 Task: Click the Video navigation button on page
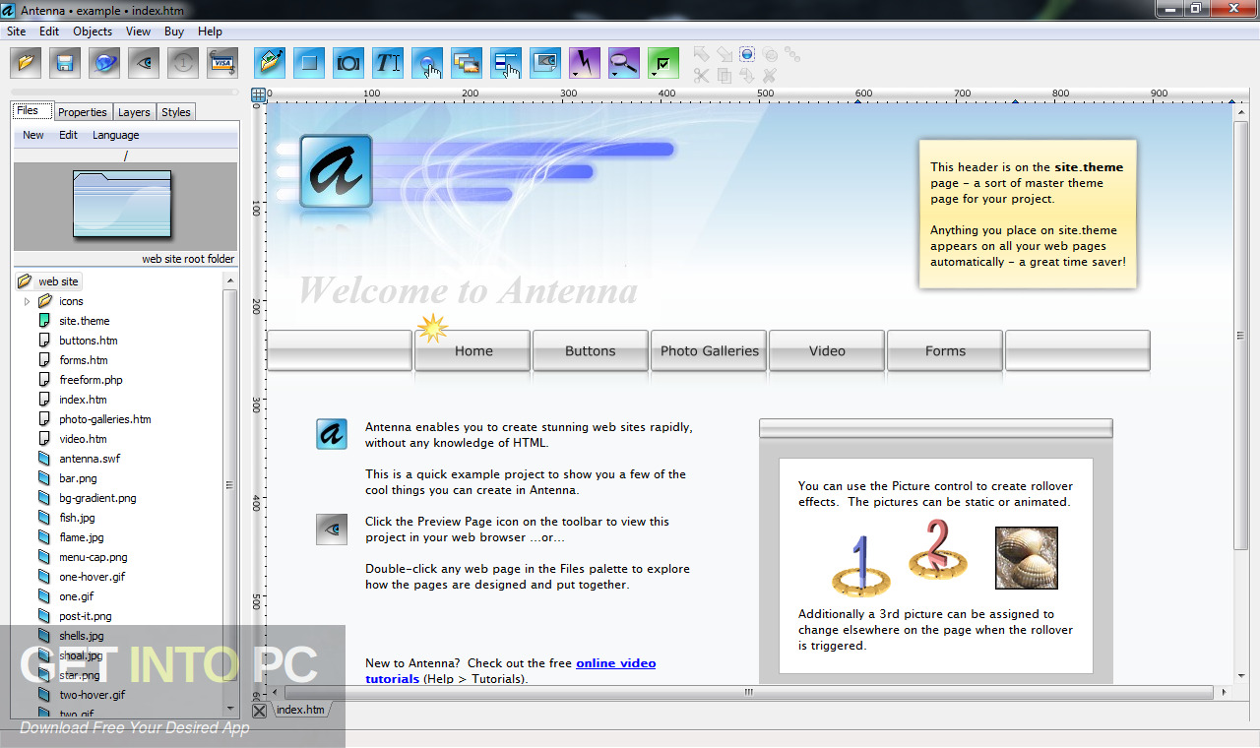(x=827, y=350)
